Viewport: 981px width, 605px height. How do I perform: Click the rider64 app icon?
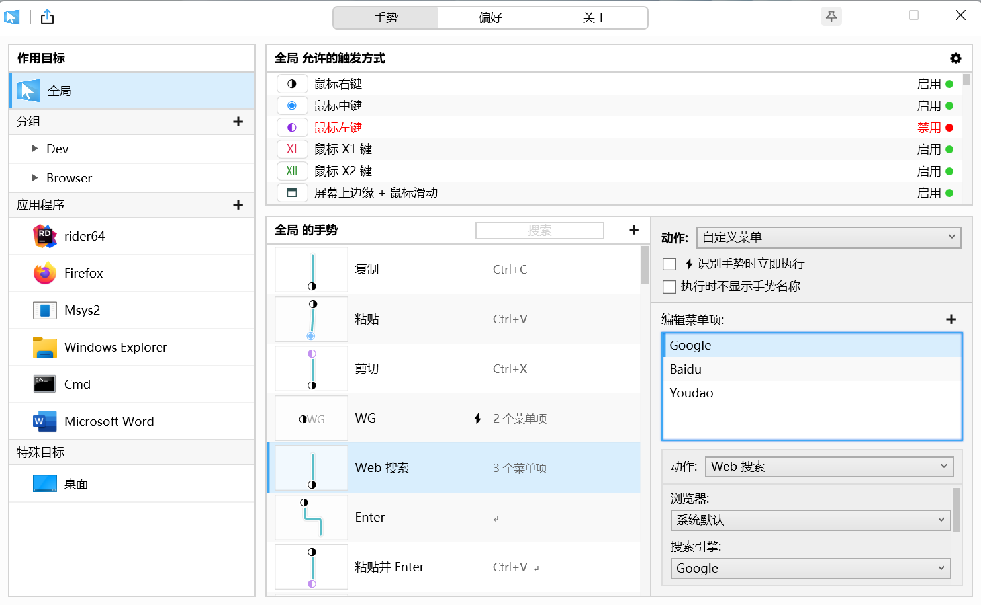[45, 236]
